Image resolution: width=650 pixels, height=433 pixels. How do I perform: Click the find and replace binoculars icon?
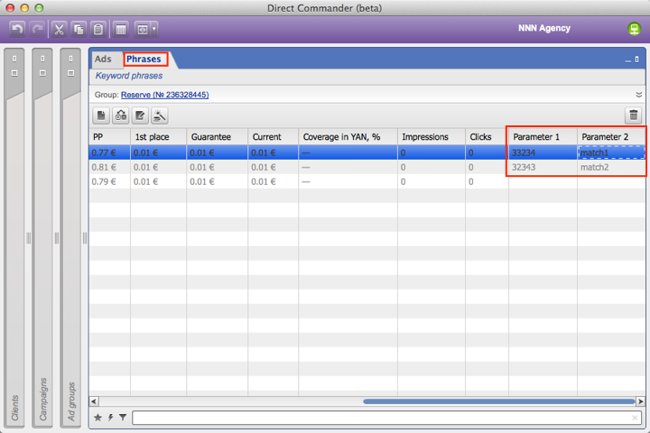(x=121, y=115)
